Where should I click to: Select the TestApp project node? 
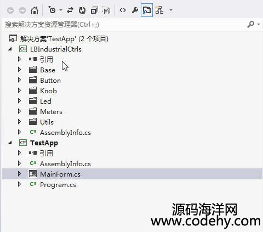pos(44,143)
